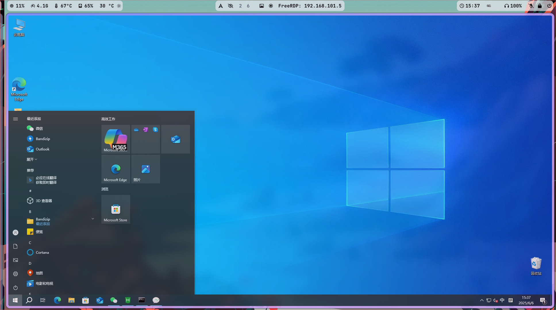Open Settings gear in Start menu
The image size is (556, 310).
16,274
